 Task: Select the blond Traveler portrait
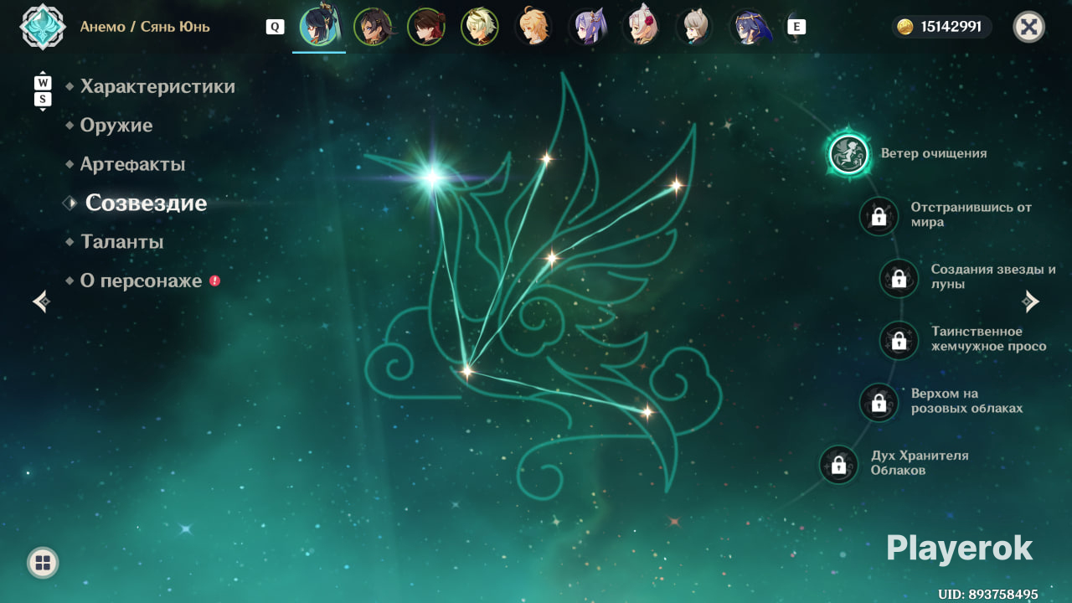(533, 27)
